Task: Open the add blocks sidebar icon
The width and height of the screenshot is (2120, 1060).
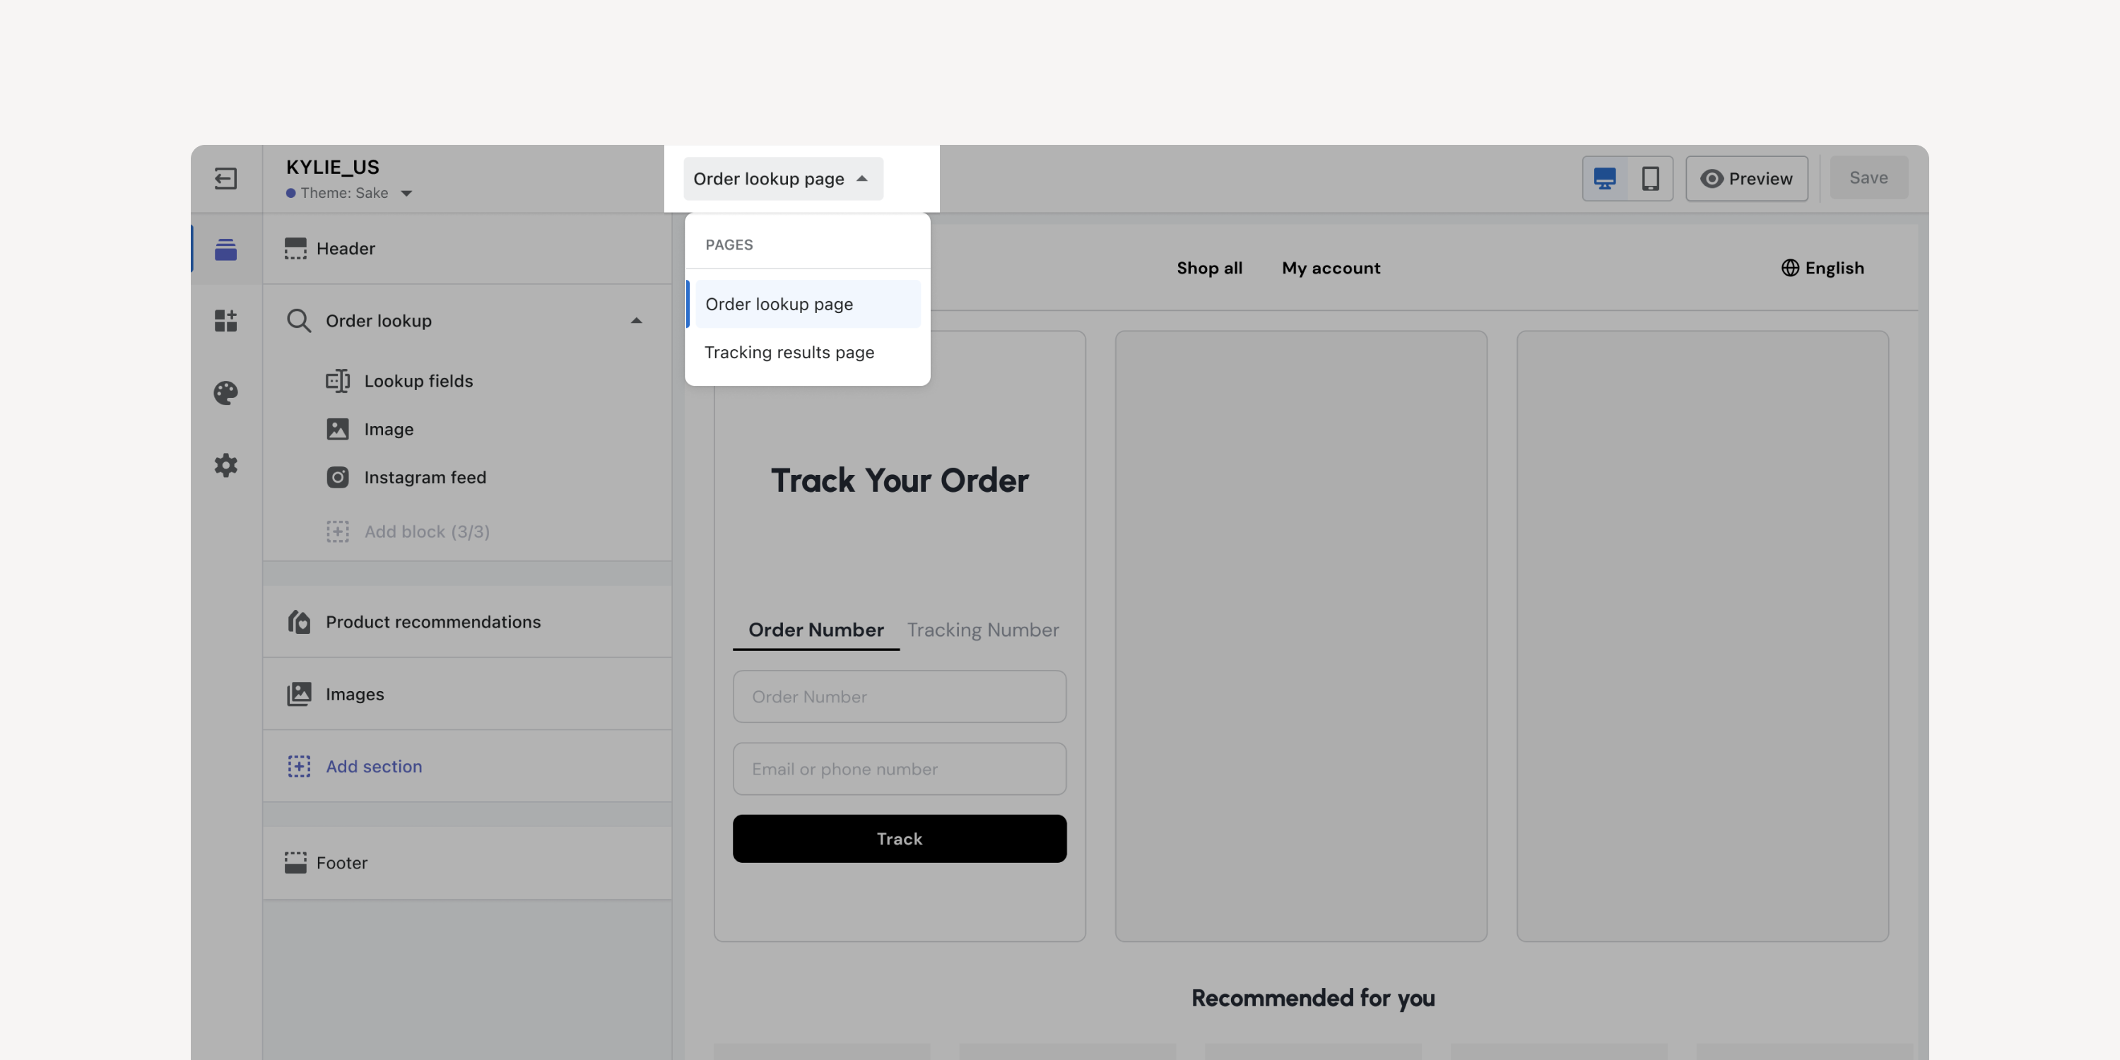Action: 225,320
